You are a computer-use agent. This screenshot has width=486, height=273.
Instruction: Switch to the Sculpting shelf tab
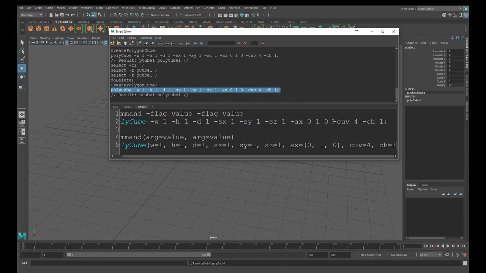point(83,22)
